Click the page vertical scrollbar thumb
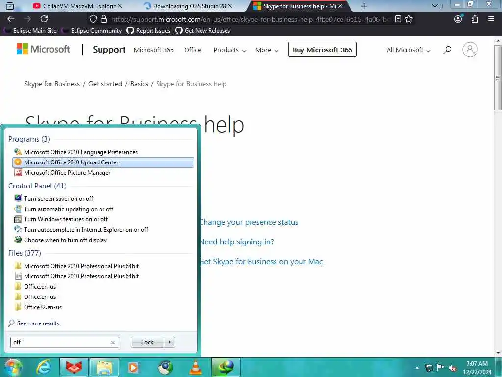This screenshot has height=377, width=502. point(498,78)
